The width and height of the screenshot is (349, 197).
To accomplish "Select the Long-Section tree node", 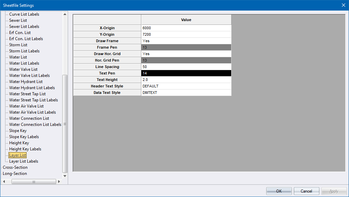I will (15, 174).
